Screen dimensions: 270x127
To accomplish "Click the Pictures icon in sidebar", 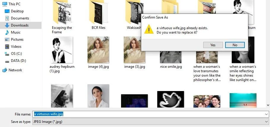I will [7, 39].
